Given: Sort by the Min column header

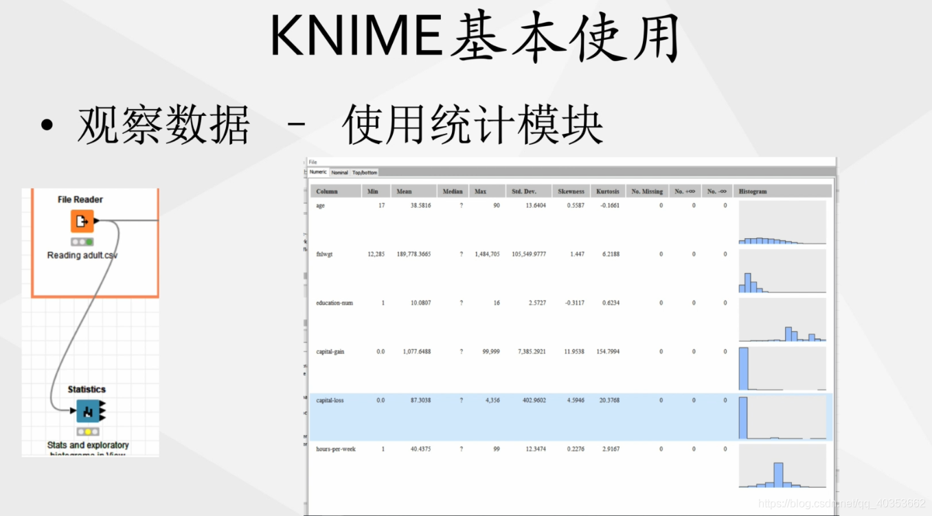Looking at the screenshot, I should 376,191.
